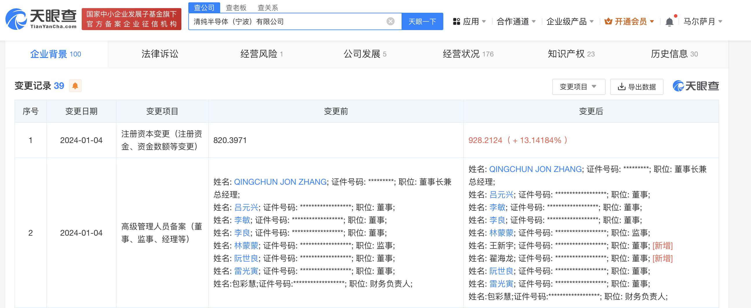751x308 pixels.
Task: Open 吕元兴 profile link in 变更后
Action: pos(501,195)
